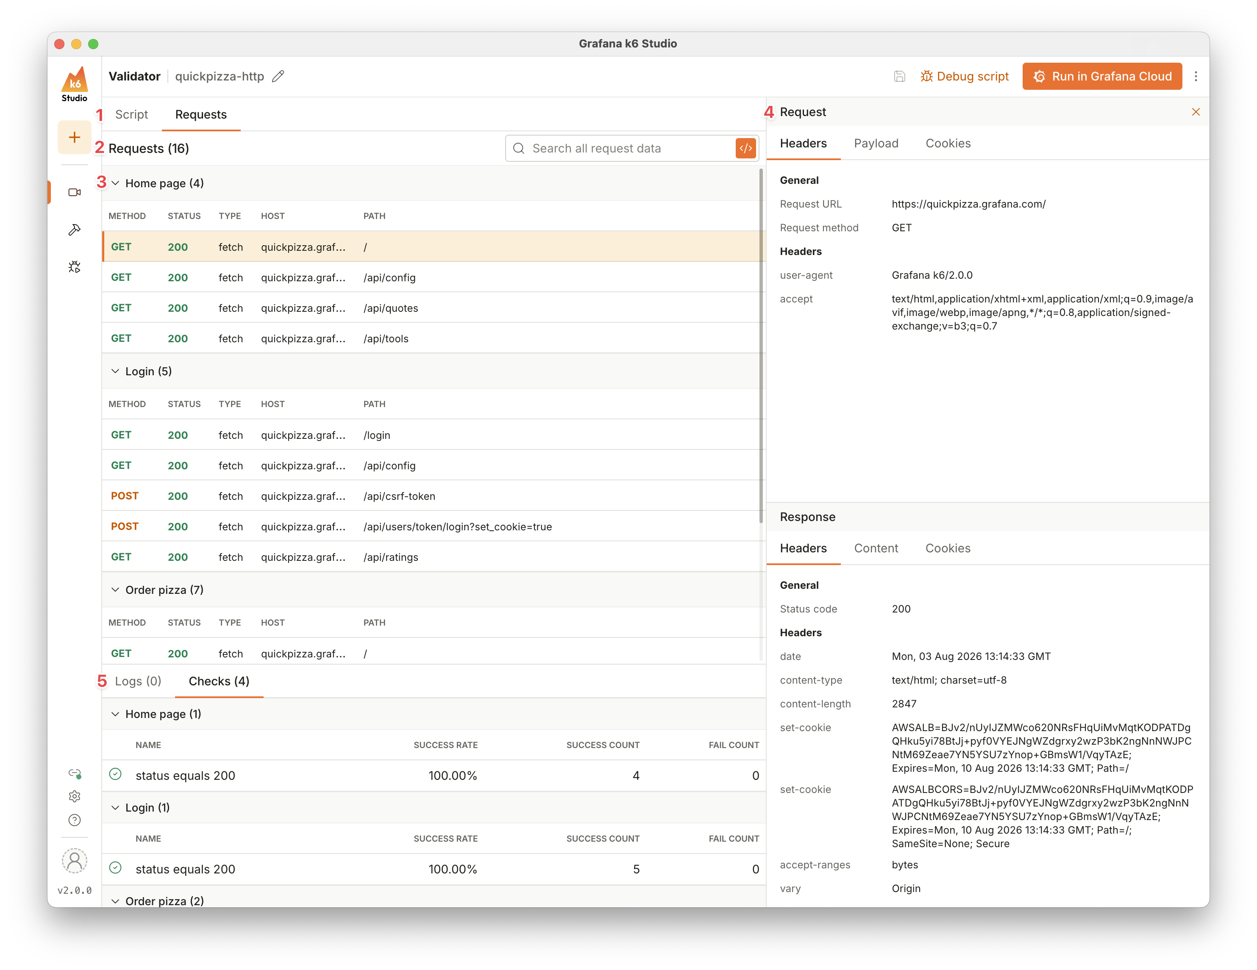Click the Login status equals 200 check row

[434, 869]
